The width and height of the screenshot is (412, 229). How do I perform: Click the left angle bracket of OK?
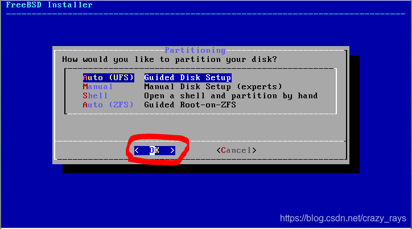coord(137,151)
